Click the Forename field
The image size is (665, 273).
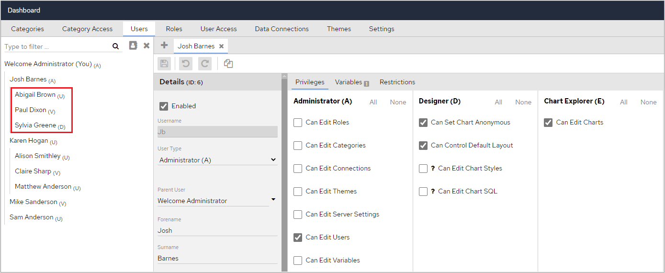click(217, 230)
